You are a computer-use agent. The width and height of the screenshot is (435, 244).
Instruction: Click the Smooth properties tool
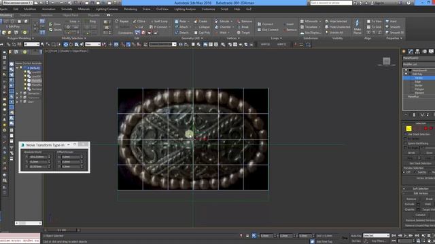click(393, 27)
